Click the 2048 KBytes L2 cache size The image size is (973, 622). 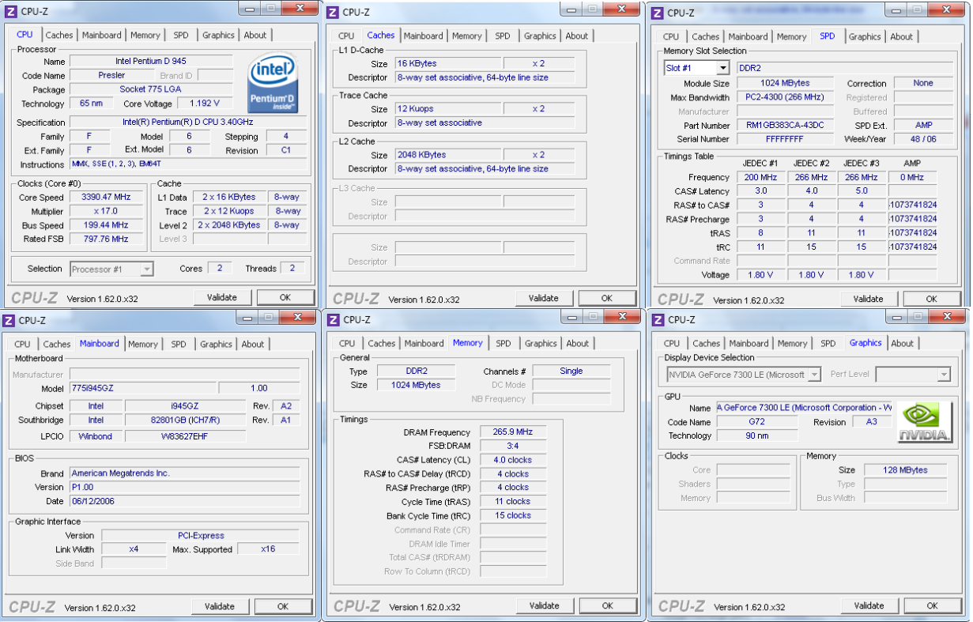pyautogui.click(x=447, y=155)
